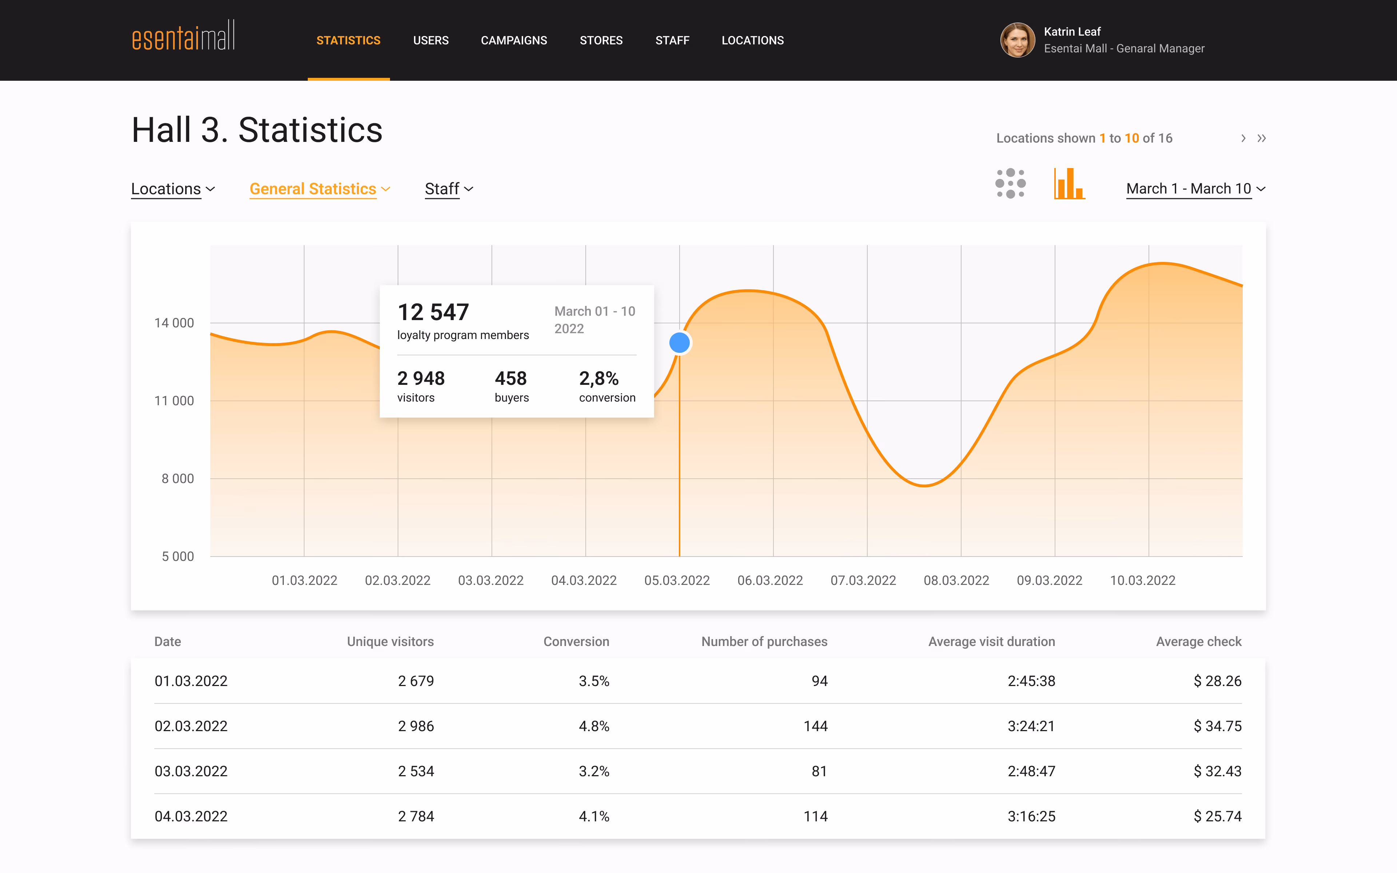This screenshot has width=1397, height=873.
Task: Click the blue data point on chart
Action: click(x=680, y=343)
